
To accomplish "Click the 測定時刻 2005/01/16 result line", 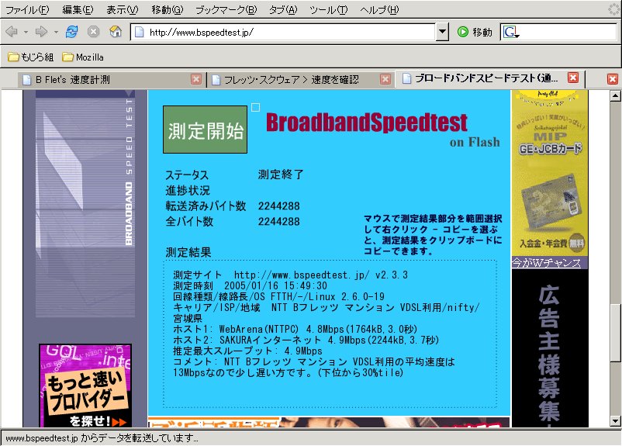I will [x=250, y=285].
